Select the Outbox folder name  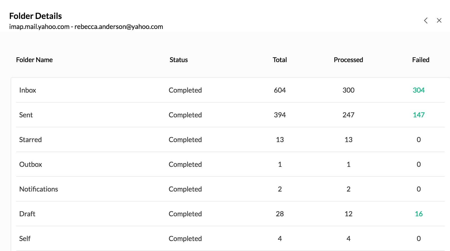(31, 164)
